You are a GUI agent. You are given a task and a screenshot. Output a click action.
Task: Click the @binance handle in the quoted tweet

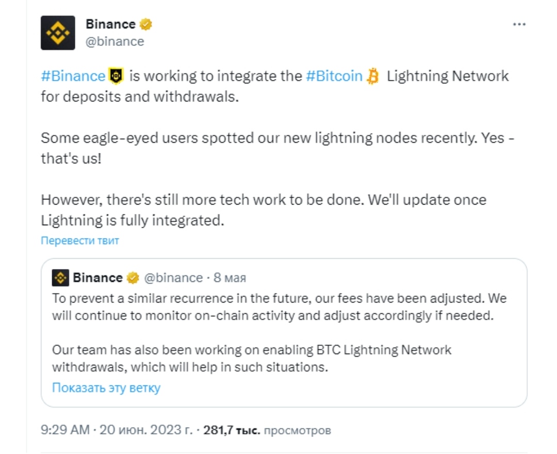click(x=173, y=278)
